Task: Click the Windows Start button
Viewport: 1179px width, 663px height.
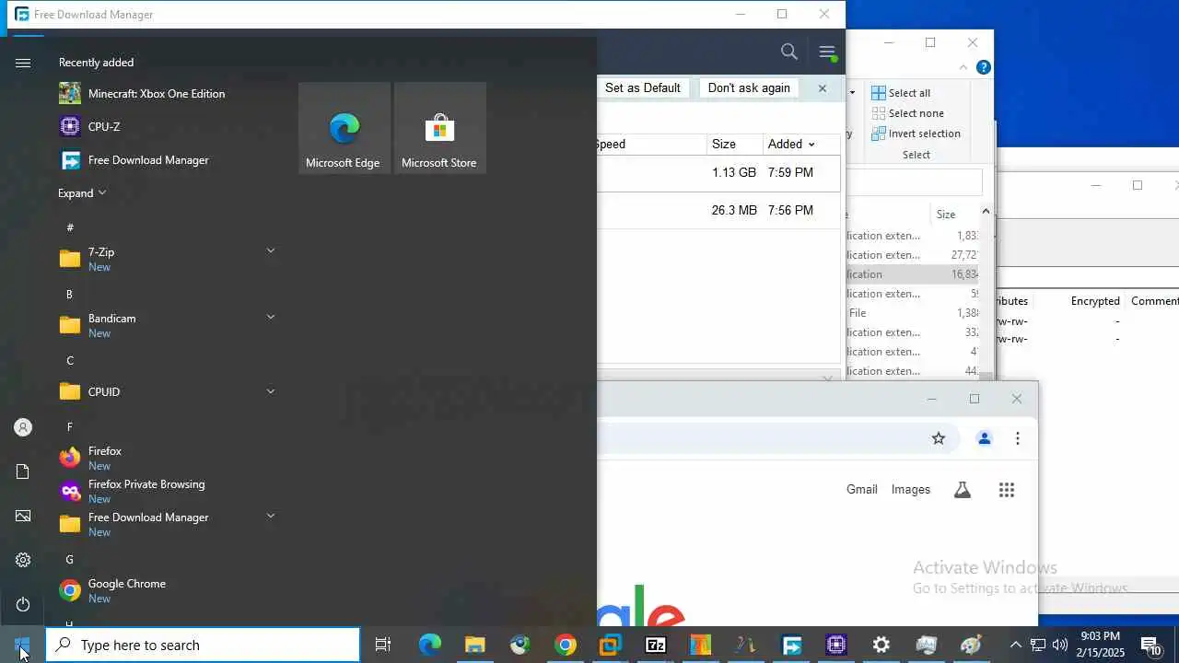Action: pyautogui.click(x=22, y=645)
